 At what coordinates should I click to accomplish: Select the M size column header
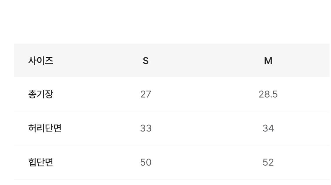(268, 61)
